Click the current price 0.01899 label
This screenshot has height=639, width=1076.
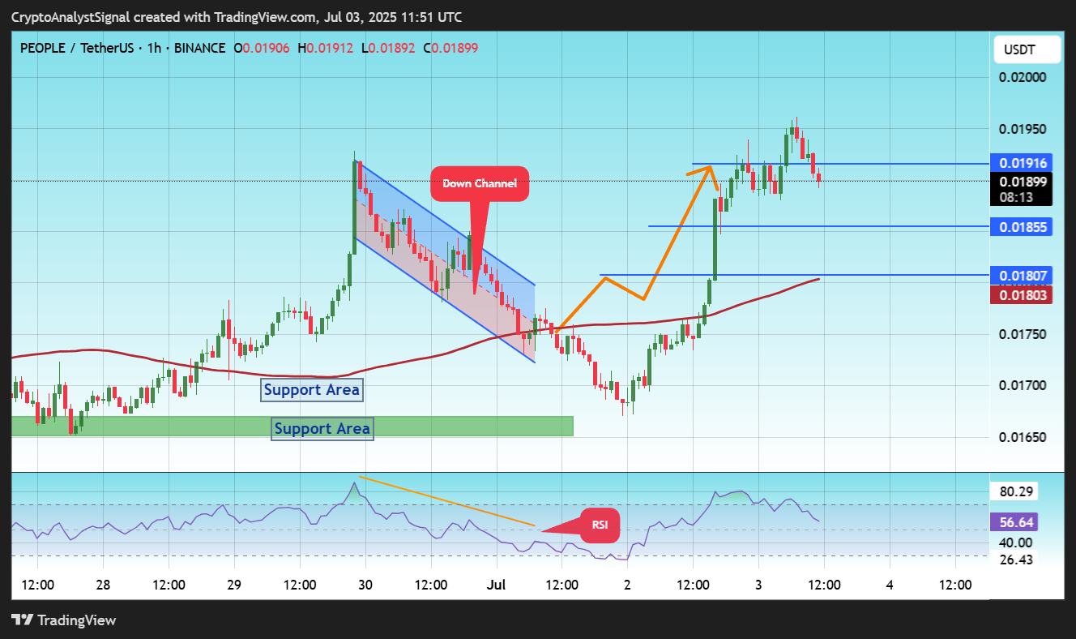[1021, 182]
